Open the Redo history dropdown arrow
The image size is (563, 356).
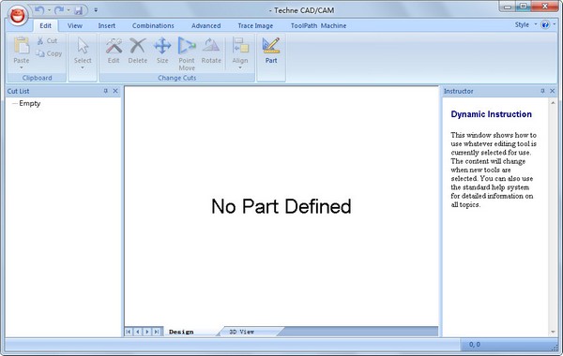[x=68, y=10]
